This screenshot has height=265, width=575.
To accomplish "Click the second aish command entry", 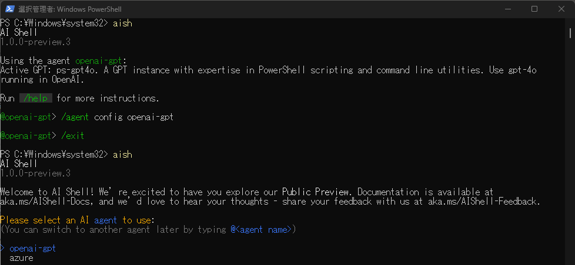I will coord(122,155).
